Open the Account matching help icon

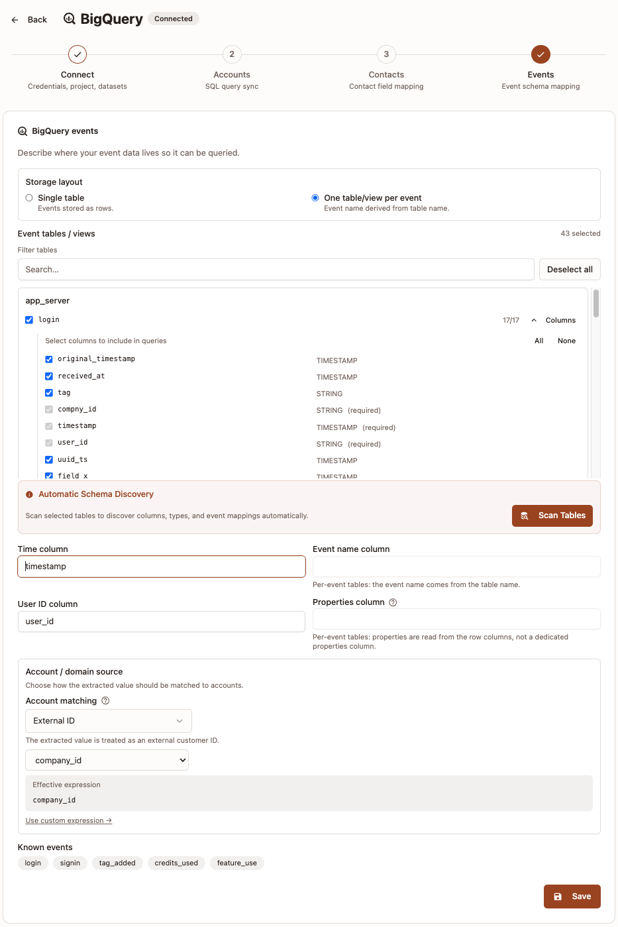click(105, 700)
